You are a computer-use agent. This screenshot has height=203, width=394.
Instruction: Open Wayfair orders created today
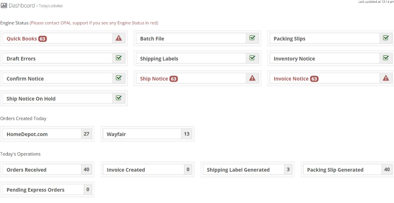pyautogui.click(x=147, y=134)
